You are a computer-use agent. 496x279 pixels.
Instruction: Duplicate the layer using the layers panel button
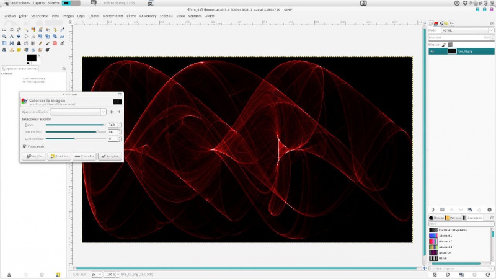470,210
